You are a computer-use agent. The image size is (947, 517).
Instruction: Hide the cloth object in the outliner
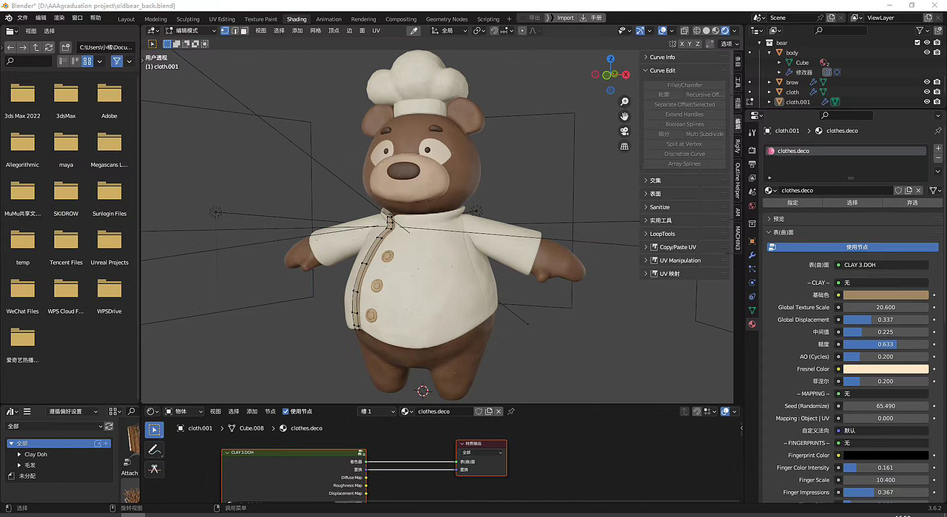click(927, 92)
